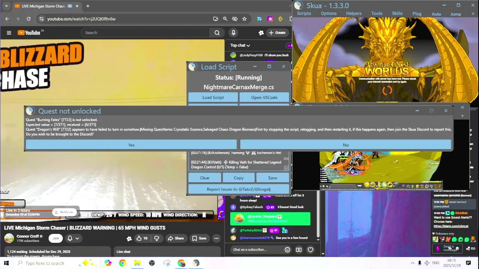Copy the script log
Screen dimensions: 479x269
click(239, 178)
